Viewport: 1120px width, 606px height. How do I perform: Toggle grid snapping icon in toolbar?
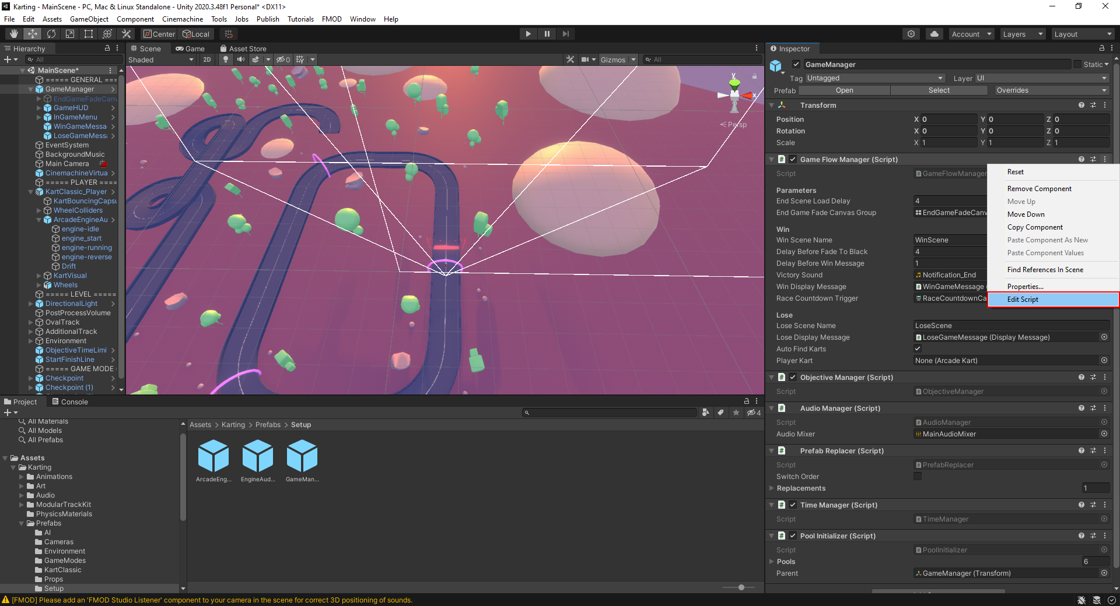coord(229,34)
